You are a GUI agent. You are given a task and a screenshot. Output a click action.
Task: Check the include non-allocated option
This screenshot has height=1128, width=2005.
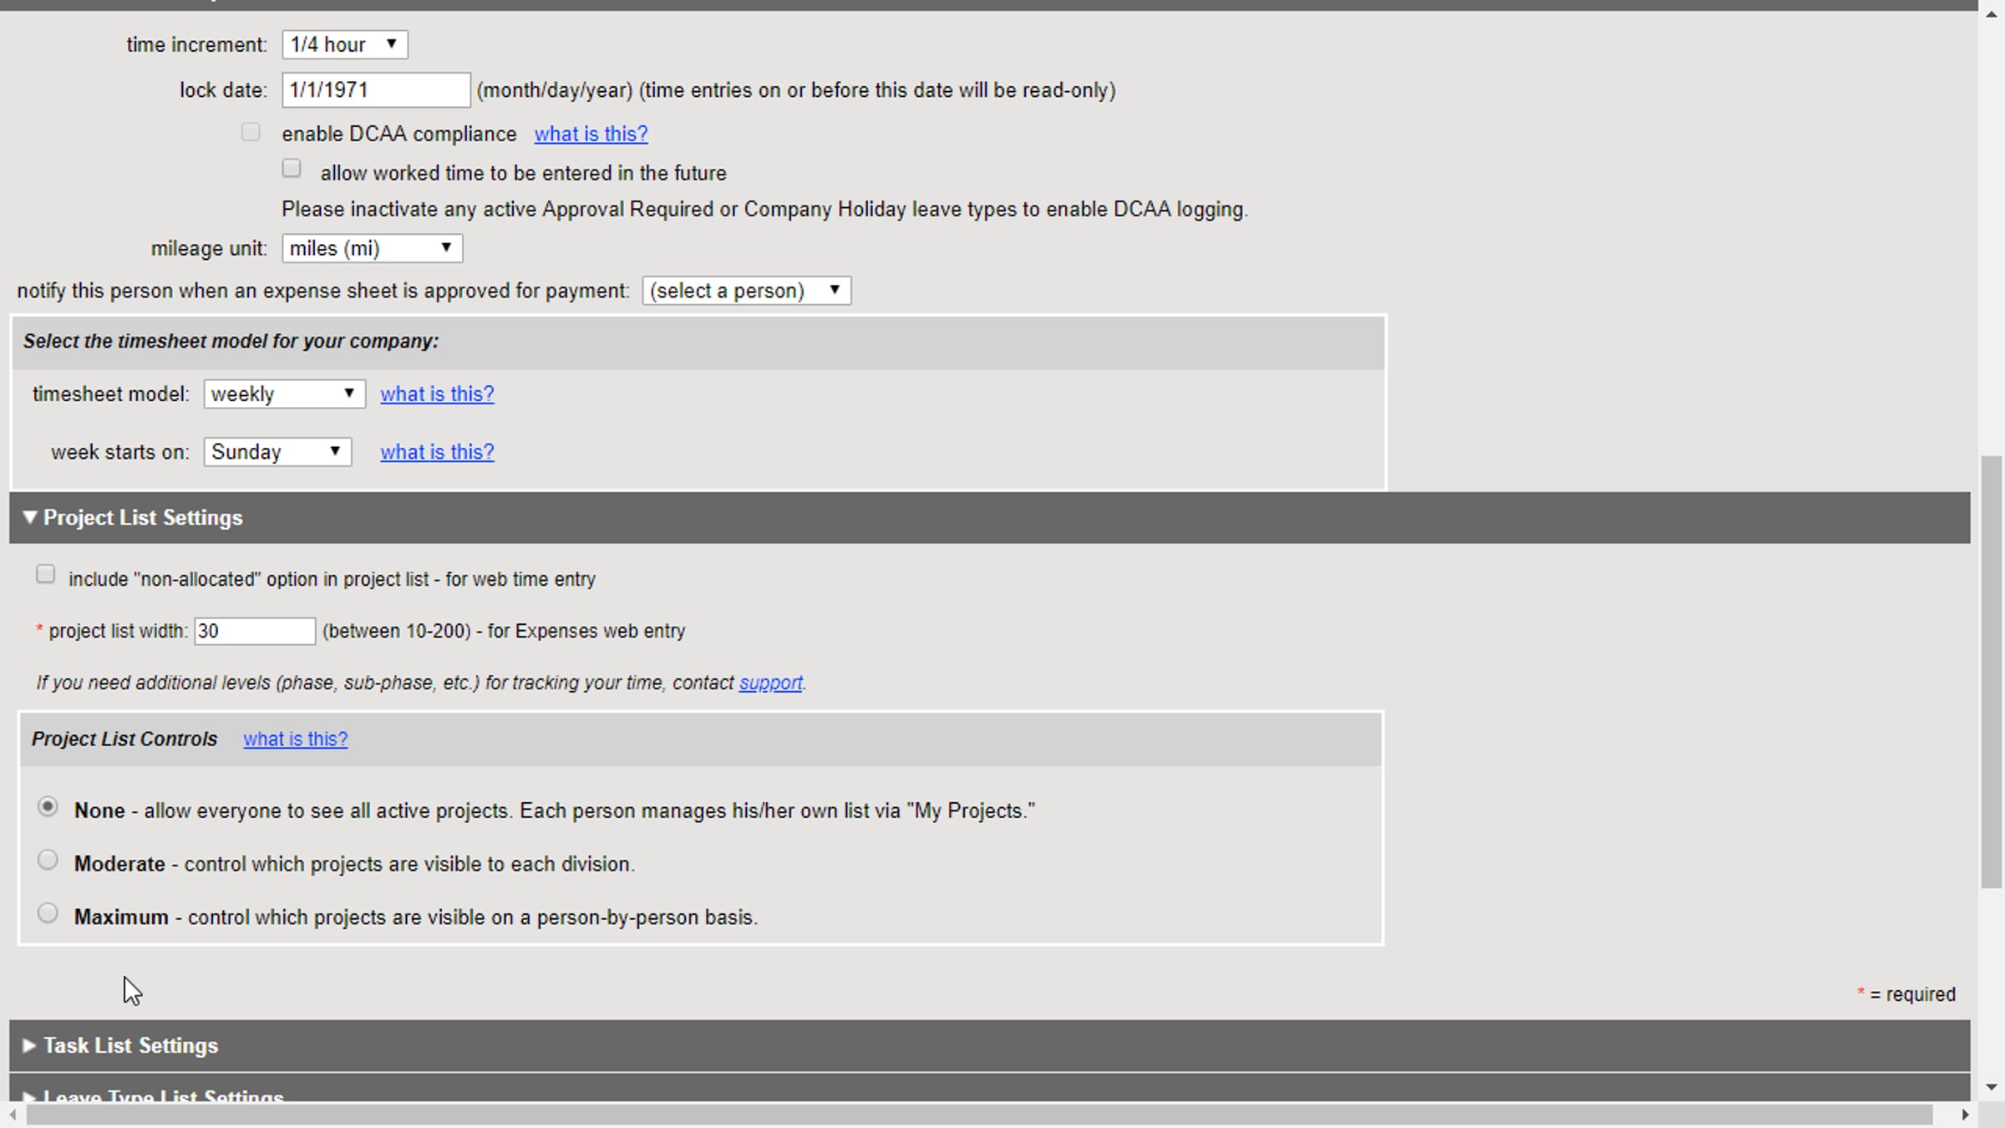point(45,574)
